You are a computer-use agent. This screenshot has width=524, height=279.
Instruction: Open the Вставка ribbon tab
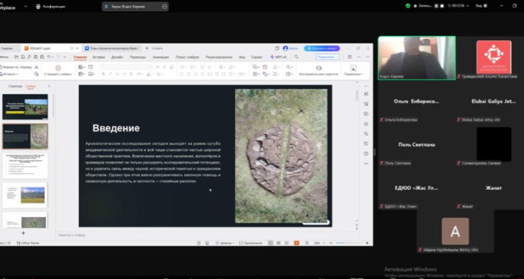98,57
